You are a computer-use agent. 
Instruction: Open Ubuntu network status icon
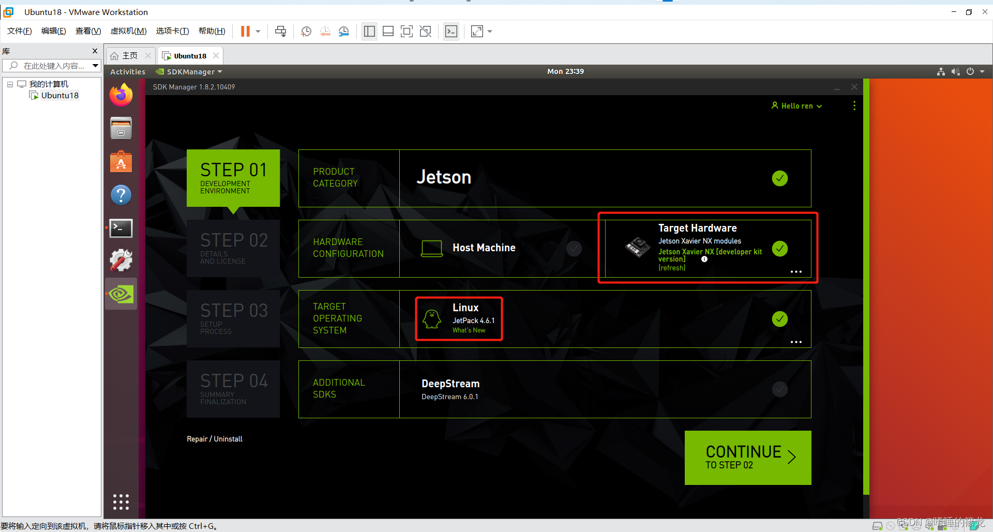pyautogui.click(x=941, y=72)
